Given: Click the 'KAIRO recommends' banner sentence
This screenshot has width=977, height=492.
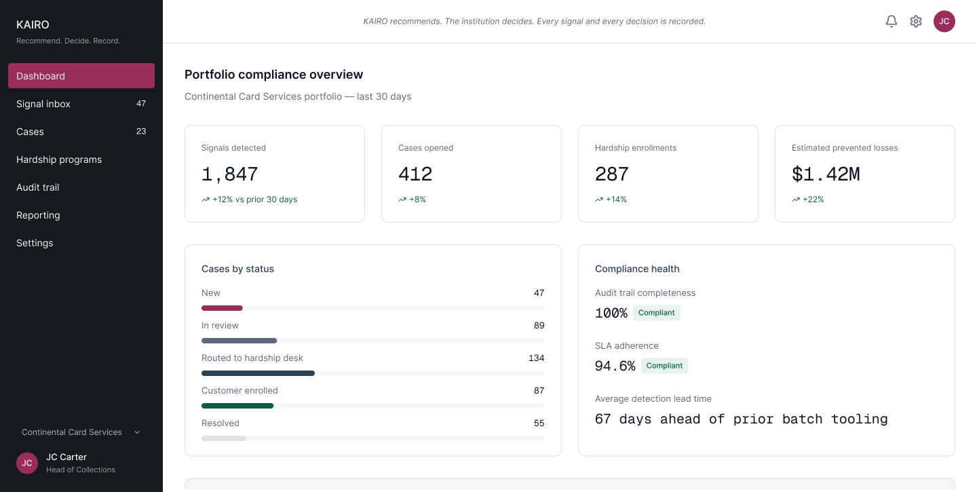Looking at the screenshot, I should [x=535, y=22].
